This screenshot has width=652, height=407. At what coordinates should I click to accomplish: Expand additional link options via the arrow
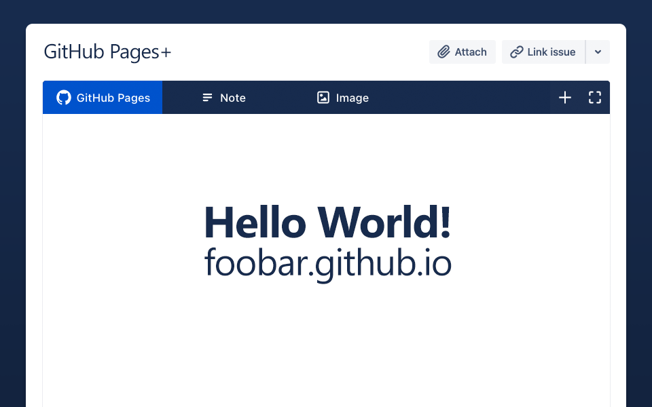(x=598, y=52)
